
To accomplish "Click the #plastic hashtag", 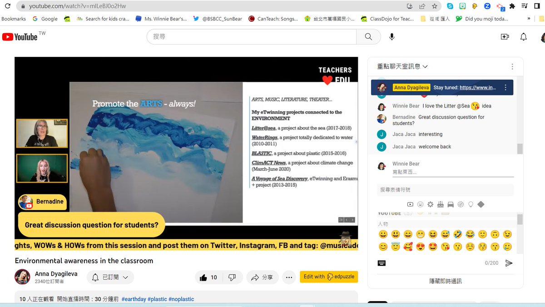I will (157, 299).
